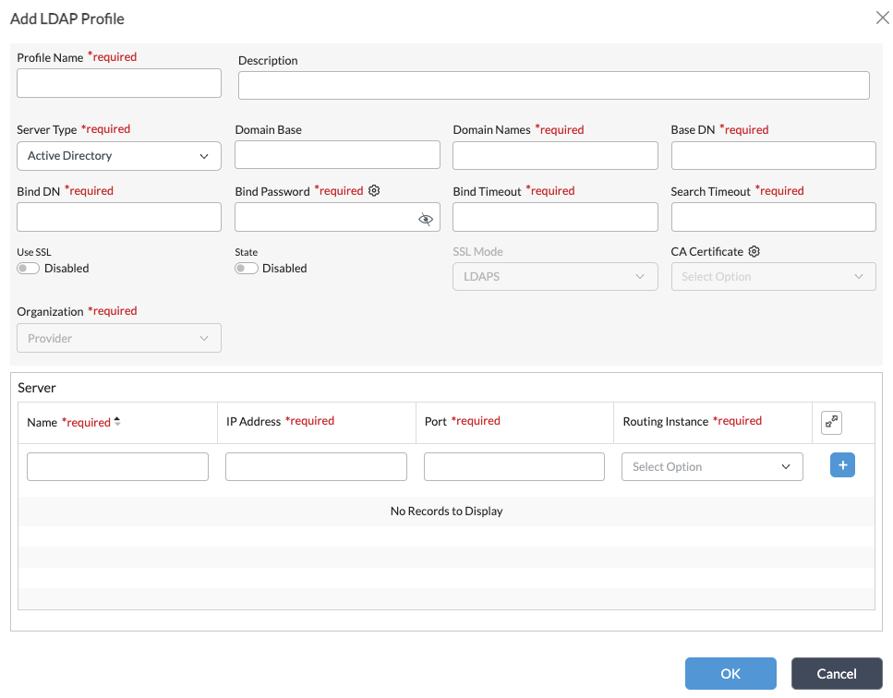Screen dimensions: 893x698
Task: Focus the Description text field
Action: pyautogui.click(x=553, y=86)
